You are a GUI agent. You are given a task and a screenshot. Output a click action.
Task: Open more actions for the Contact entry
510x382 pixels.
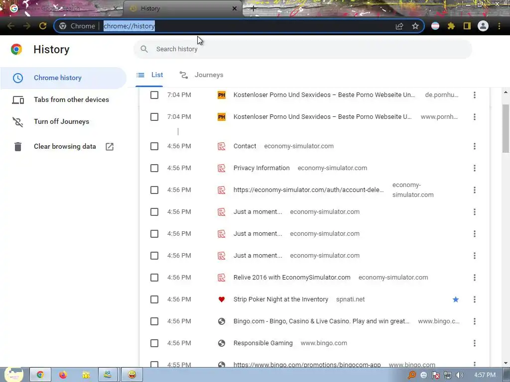coord(475,147)
